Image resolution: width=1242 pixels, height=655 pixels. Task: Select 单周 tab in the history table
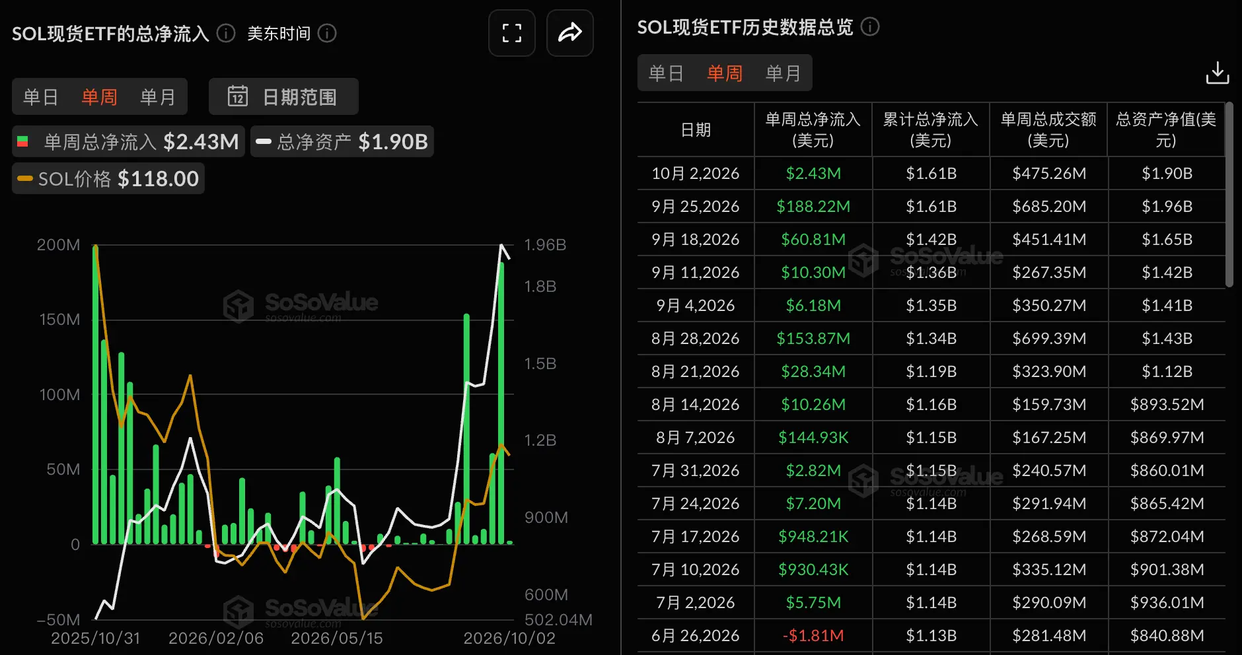coord(725,73)
